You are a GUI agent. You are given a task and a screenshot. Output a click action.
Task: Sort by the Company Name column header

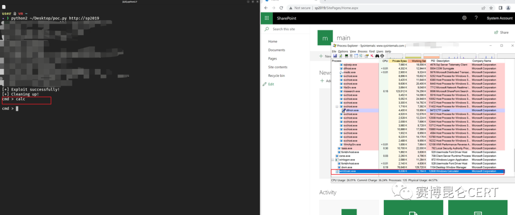pos(488,61)
